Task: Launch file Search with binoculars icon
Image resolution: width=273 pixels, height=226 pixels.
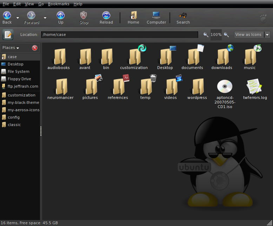Action: pyautogui.click(x=183, y=18)
